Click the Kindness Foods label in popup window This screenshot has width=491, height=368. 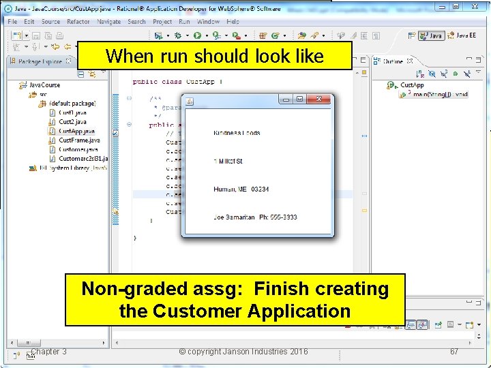click(237, 133)
